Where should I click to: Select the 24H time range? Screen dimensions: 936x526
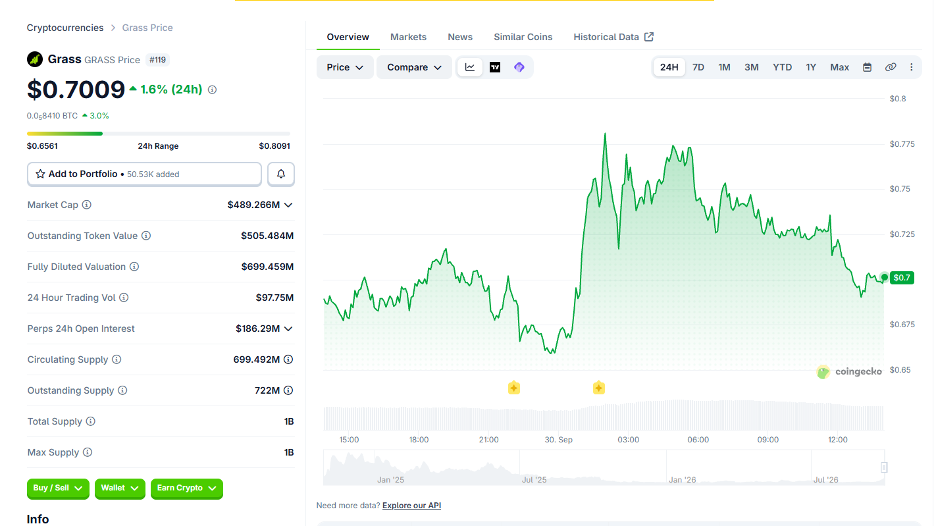[x=669, y=67]
